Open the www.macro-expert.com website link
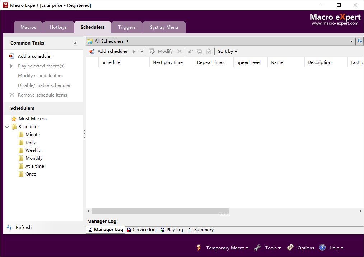The image size is (364, 257). click(x=335, y=23)
